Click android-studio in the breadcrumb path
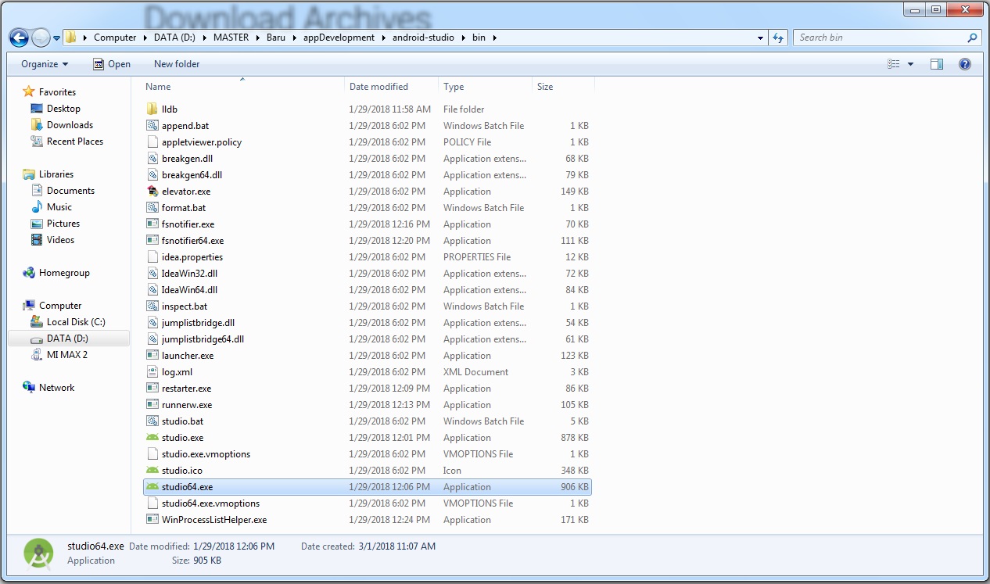 [429, 38]
